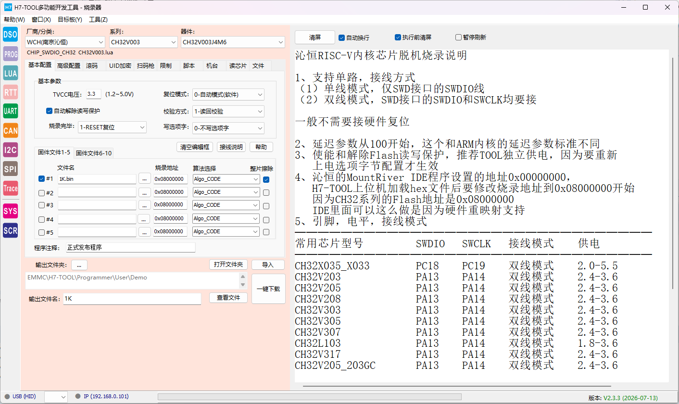This screenshot has height=404, width=679.
Task: Switch to the UART tool icon
Action: 10,111
